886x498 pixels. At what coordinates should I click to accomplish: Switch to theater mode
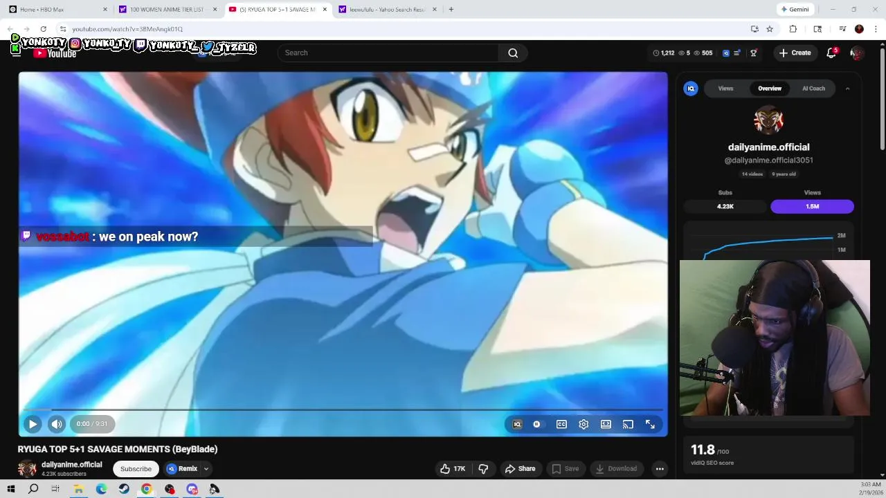click(606, 425)
